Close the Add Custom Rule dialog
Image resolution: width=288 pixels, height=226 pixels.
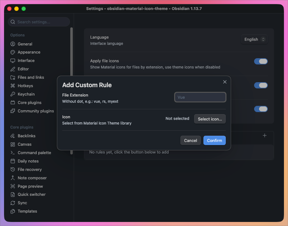click(x=225, y=82)
